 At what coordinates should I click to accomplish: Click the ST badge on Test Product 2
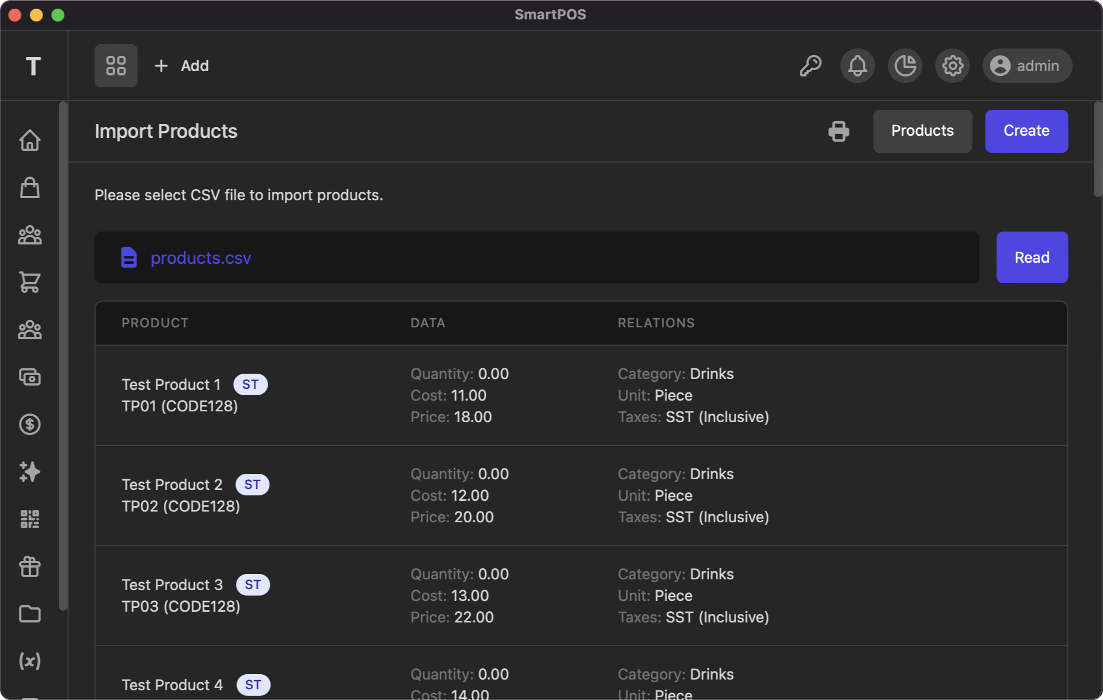tap(253, 484)
